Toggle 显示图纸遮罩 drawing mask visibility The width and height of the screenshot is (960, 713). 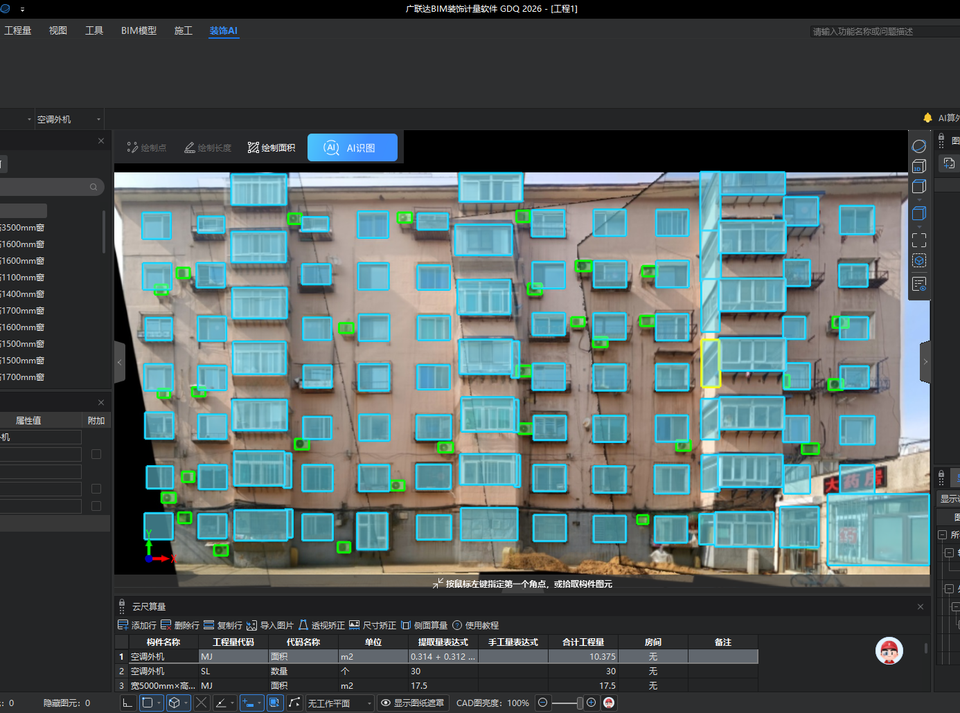412,703
